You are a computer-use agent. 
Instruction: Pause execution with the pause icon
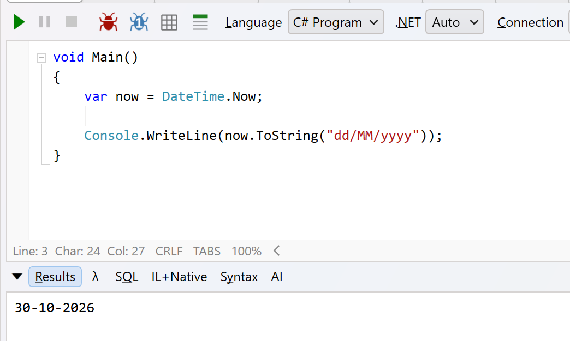[45, 22]
